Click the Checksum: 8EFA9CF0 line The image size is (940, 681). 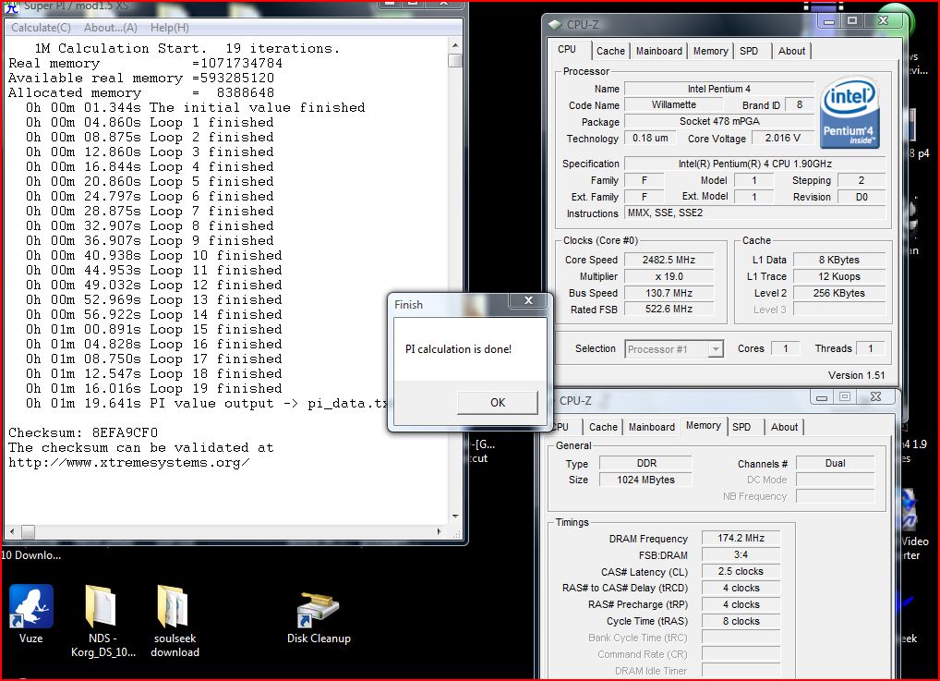coord(83,432)
